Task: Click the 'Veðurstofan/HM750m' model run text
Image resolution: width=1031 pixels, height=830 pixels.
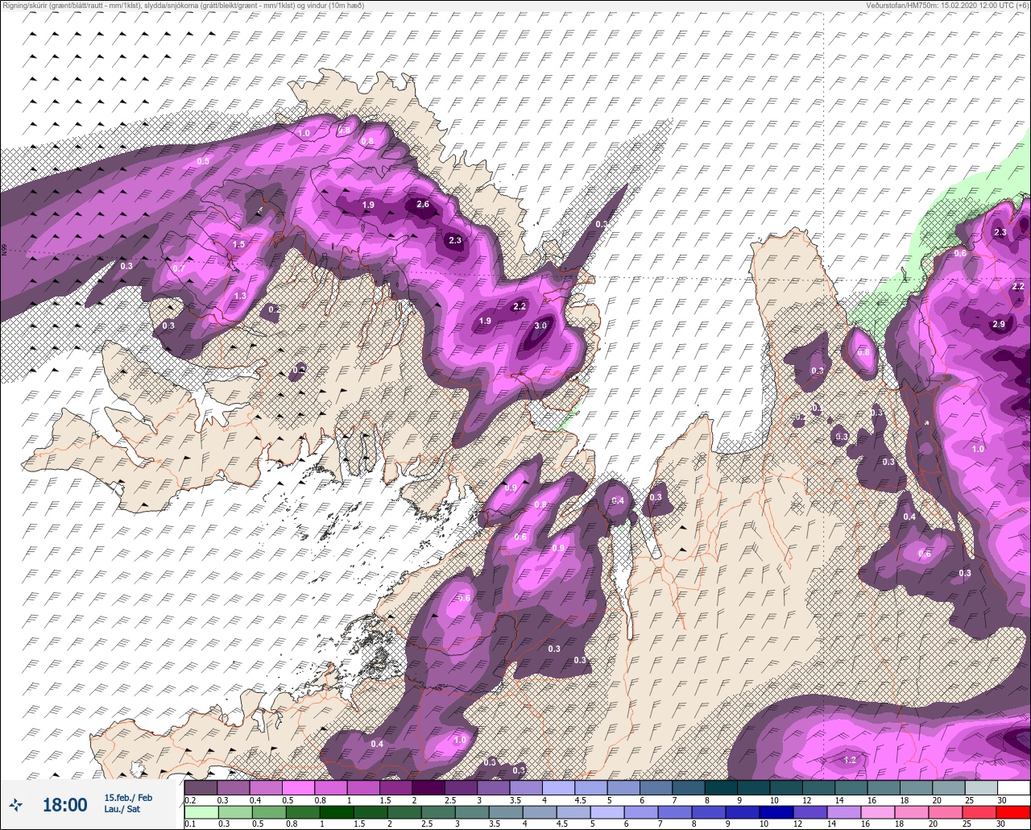Action: point(947,6)
